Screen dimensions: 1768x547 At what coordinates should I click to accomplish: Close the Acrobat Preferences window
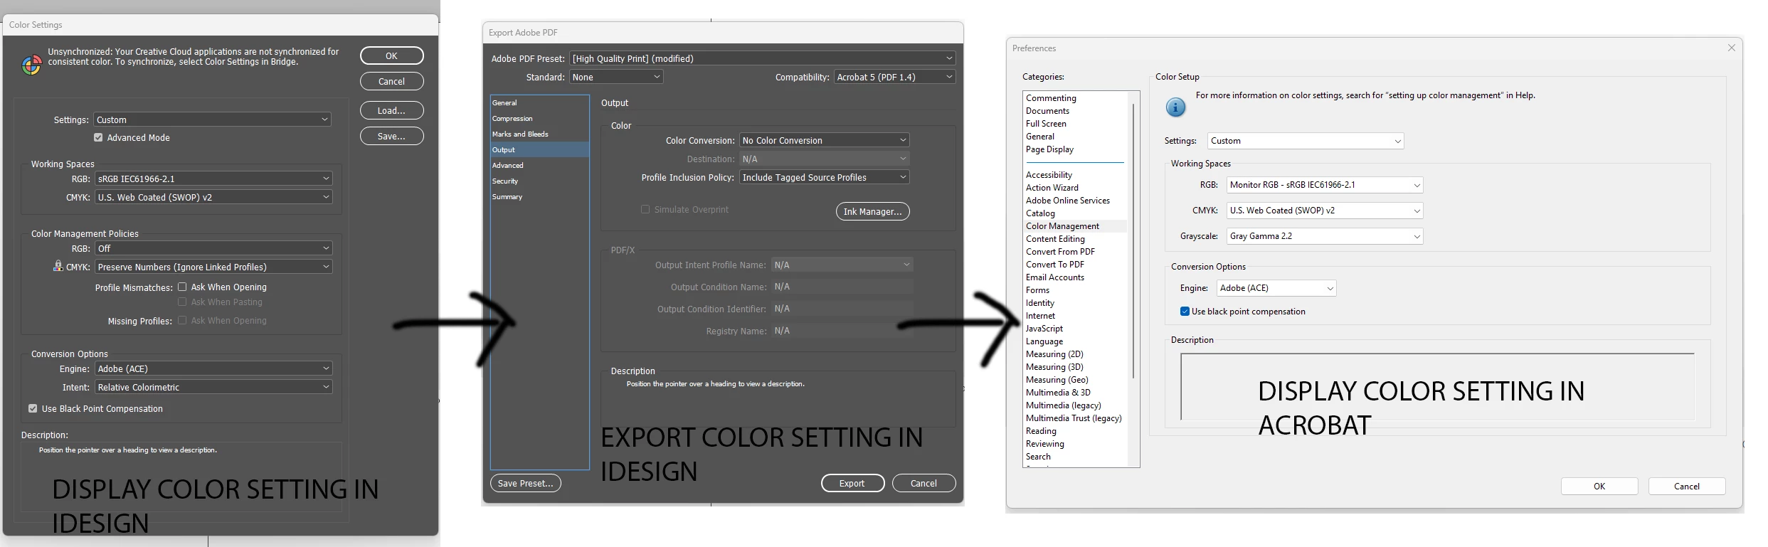click(x=1731, y=48)
